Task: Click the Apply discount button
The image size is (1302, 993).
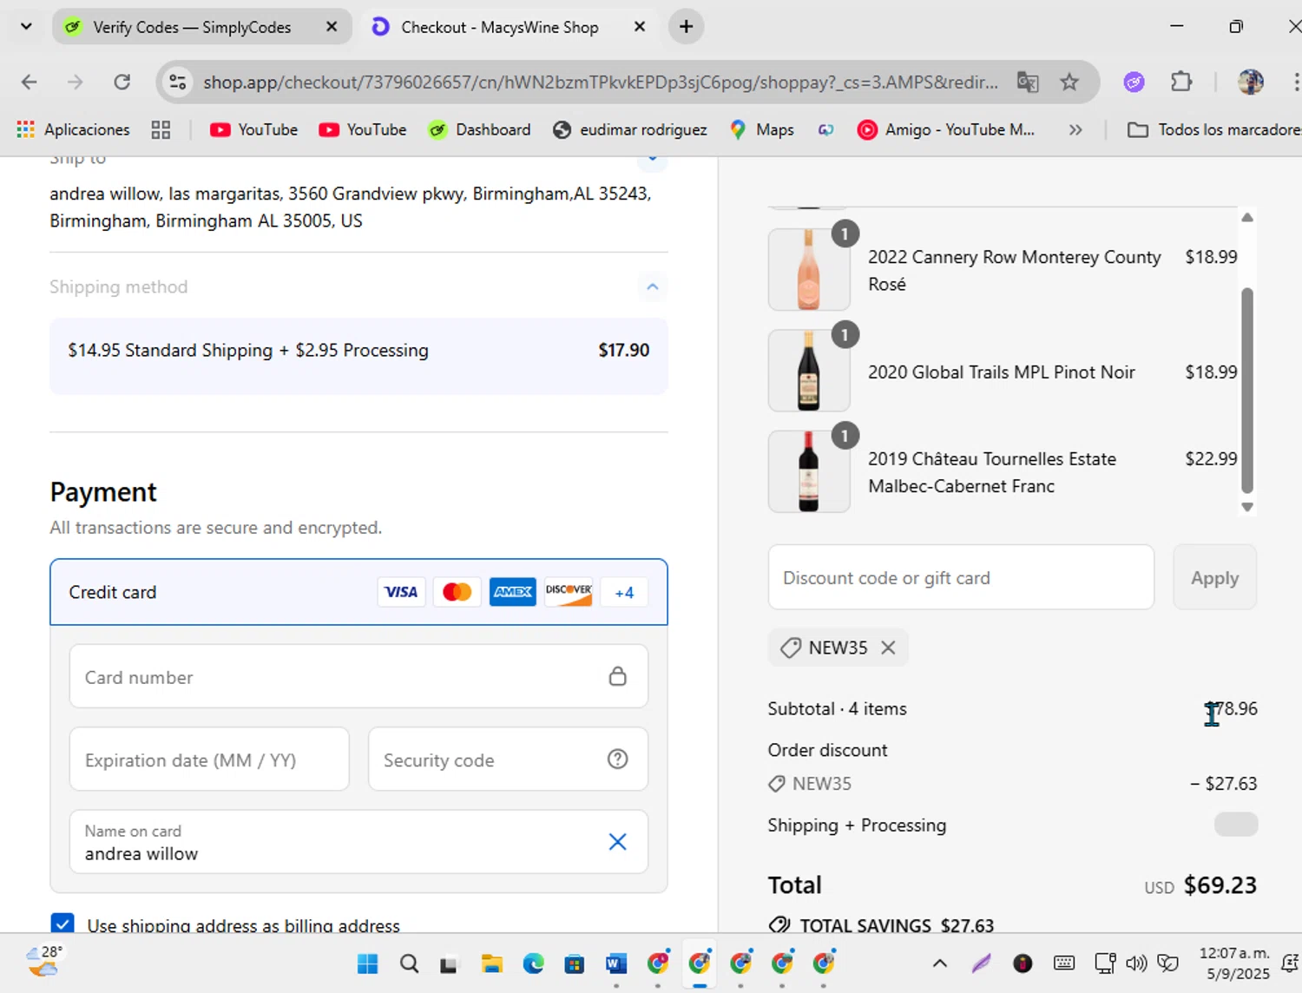Action: [1214, 577]
